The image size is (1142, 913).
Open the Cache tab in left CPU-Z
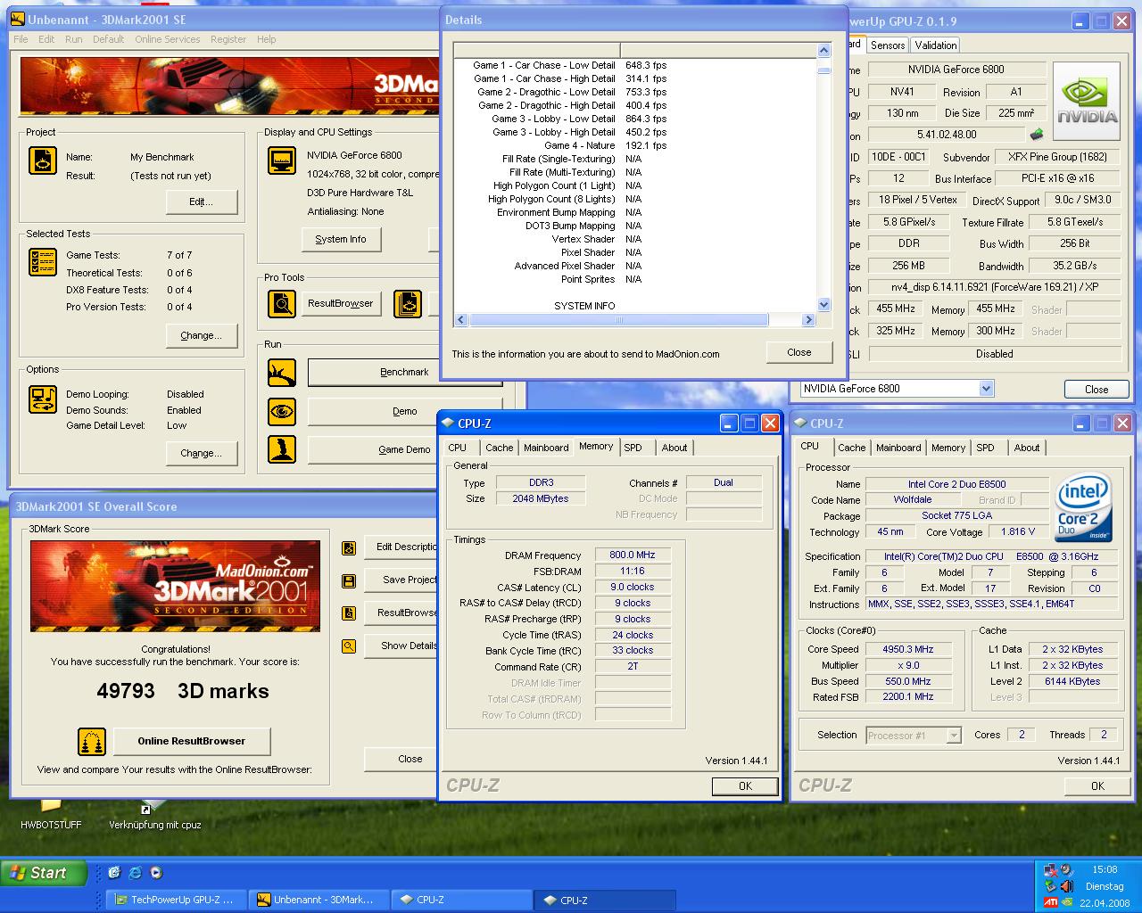(x=499, y=448)
